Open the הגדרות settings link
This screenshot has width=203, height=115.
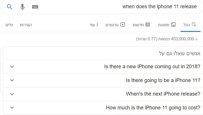point(26,25)
